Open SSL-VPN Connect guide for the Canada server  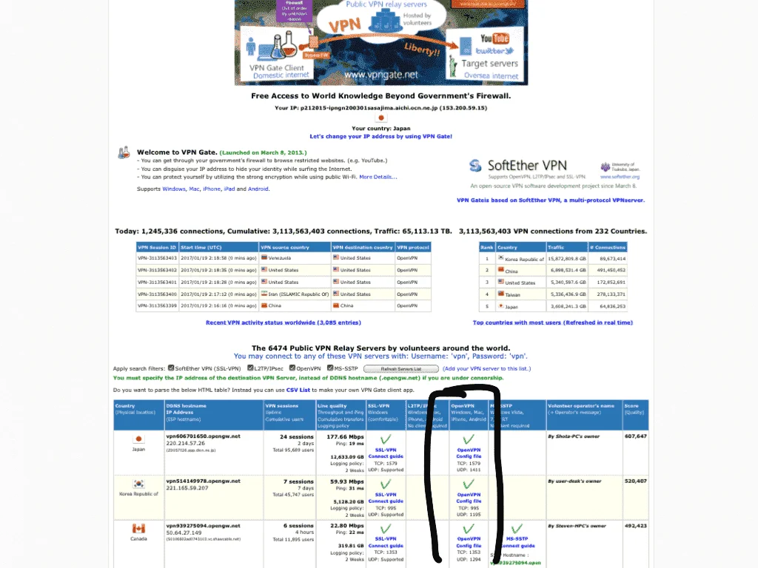coord(386,542)
